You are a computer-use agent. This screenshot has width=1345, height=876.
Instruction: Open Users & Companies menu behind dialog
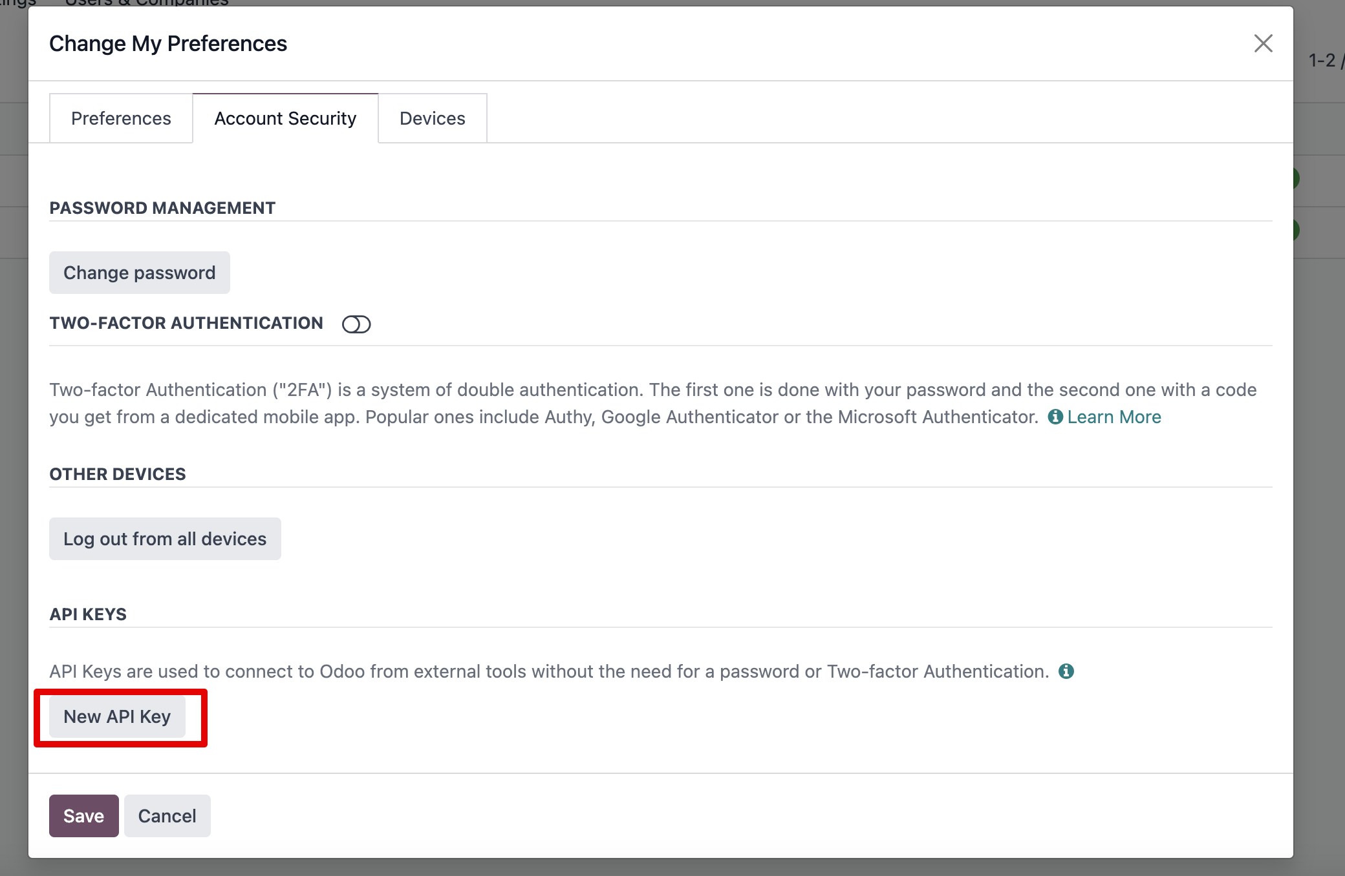click(147, 3)
